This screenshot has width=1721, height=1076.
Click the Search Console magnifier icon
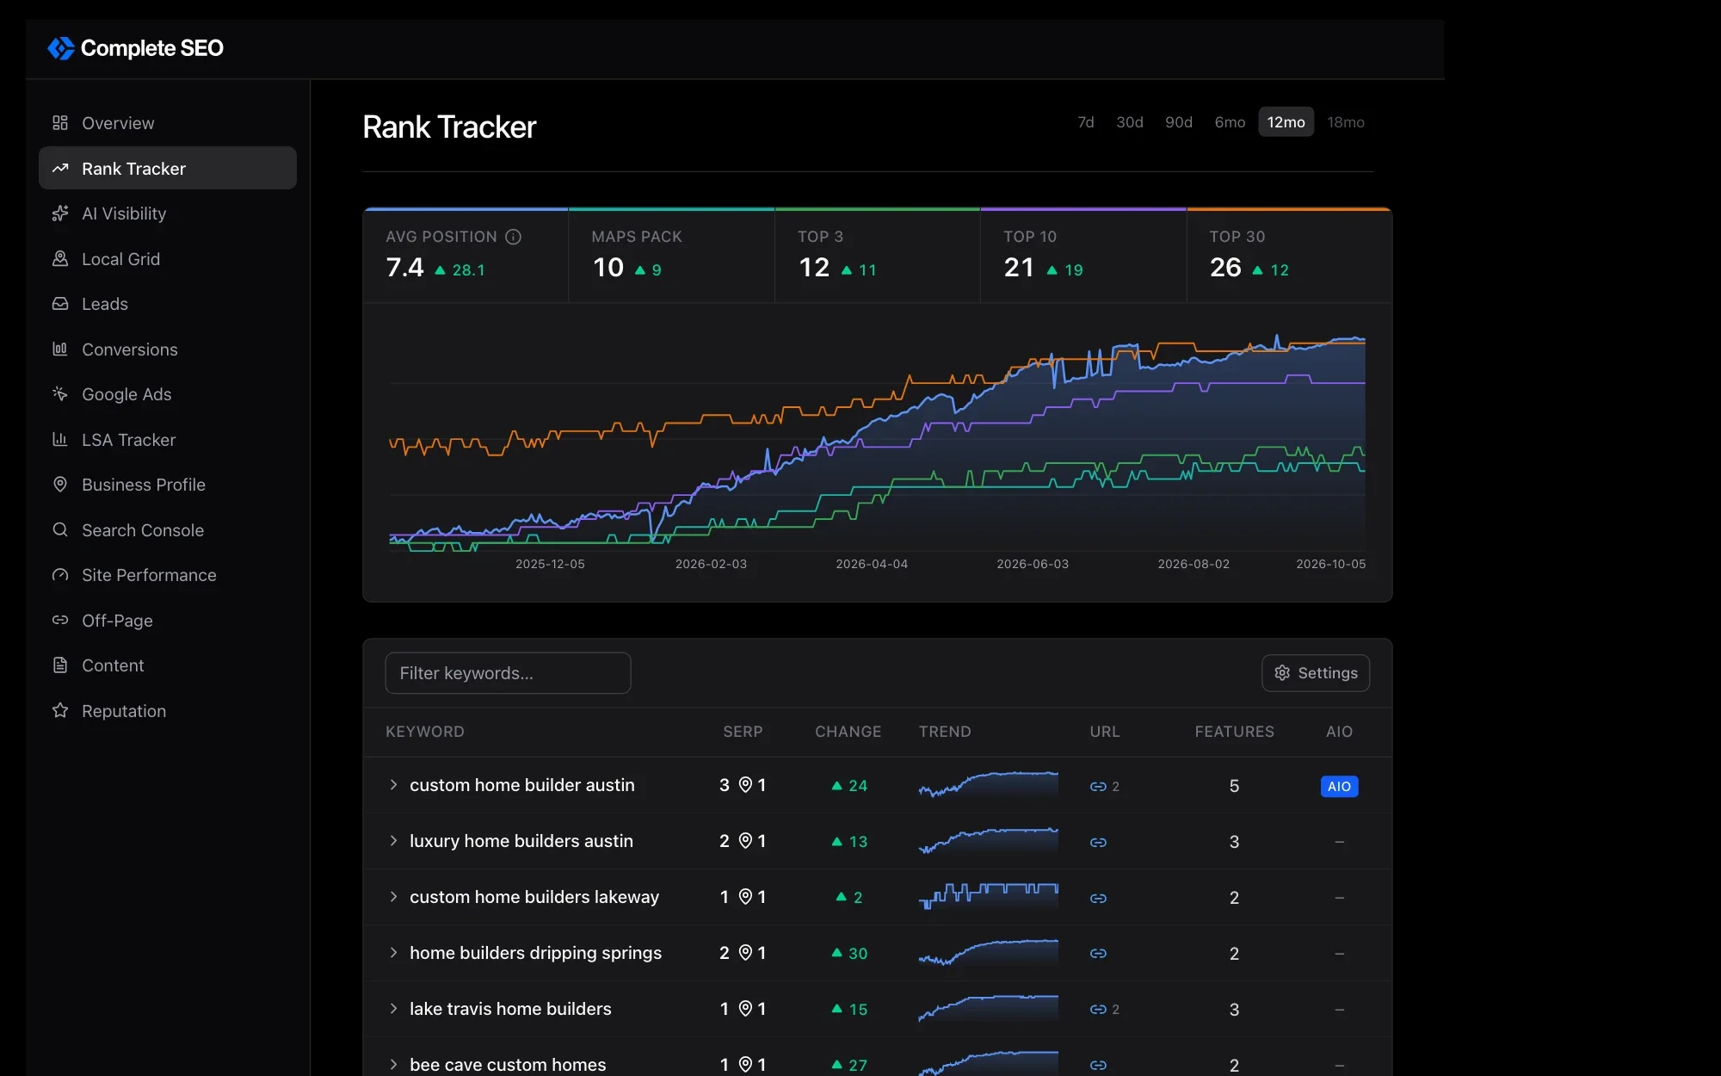[x=60, y=530]
